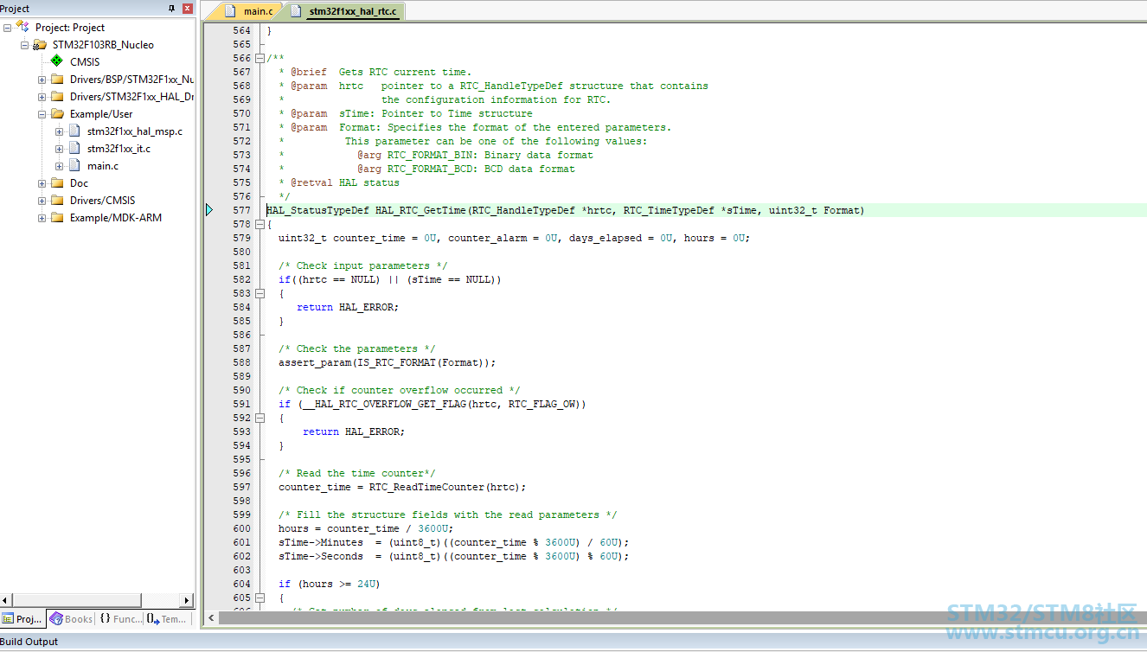Expand main.c dependencies in tree

tap(59, 166)
